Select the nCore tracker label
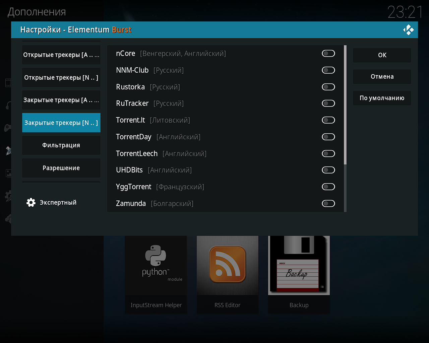Screen dimensions: 429x343 (x=125, y=54)
